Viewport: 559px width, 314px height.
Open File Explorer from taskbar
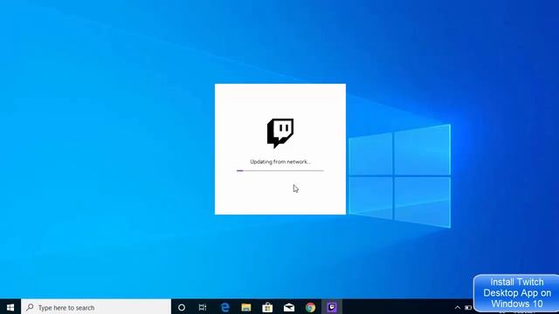[246, 307]
